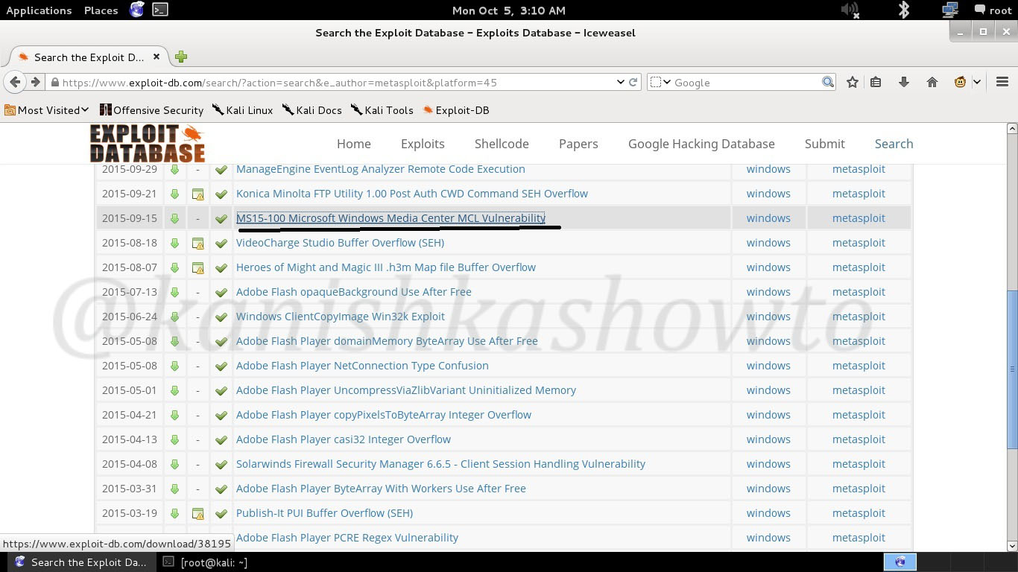1018x572 pixels.
Task: Download vulnerable app for Publish-It PUI
Action: pos(197,514)
